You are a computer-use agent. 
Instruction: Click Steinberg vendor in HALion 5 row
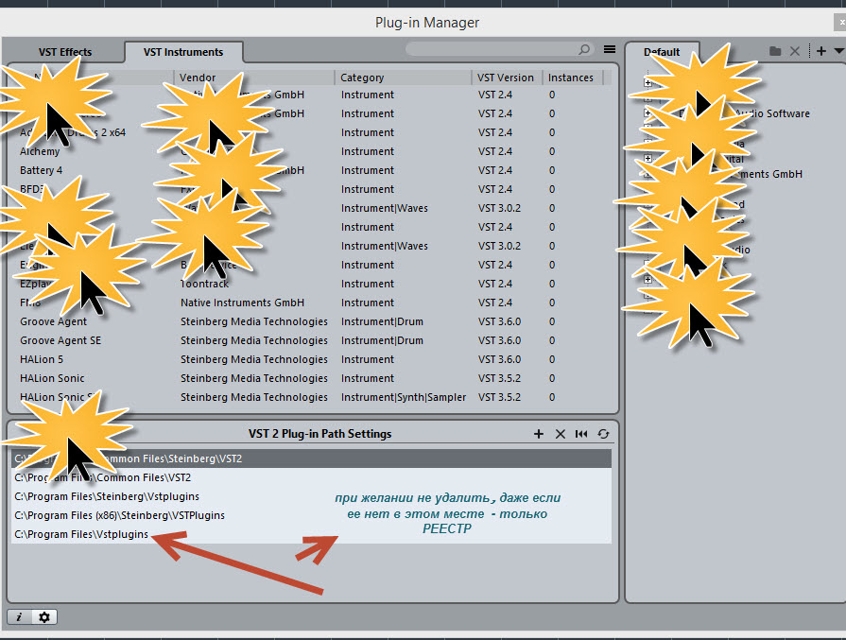(x=253, y=359)
